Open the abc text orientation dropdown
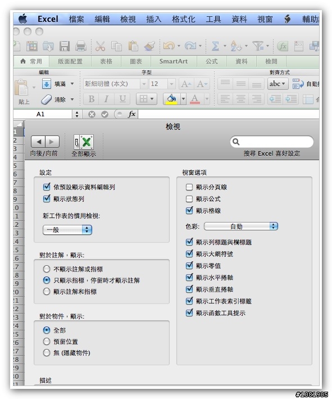This screenshot has width=332, height=399. pos(278,84)
